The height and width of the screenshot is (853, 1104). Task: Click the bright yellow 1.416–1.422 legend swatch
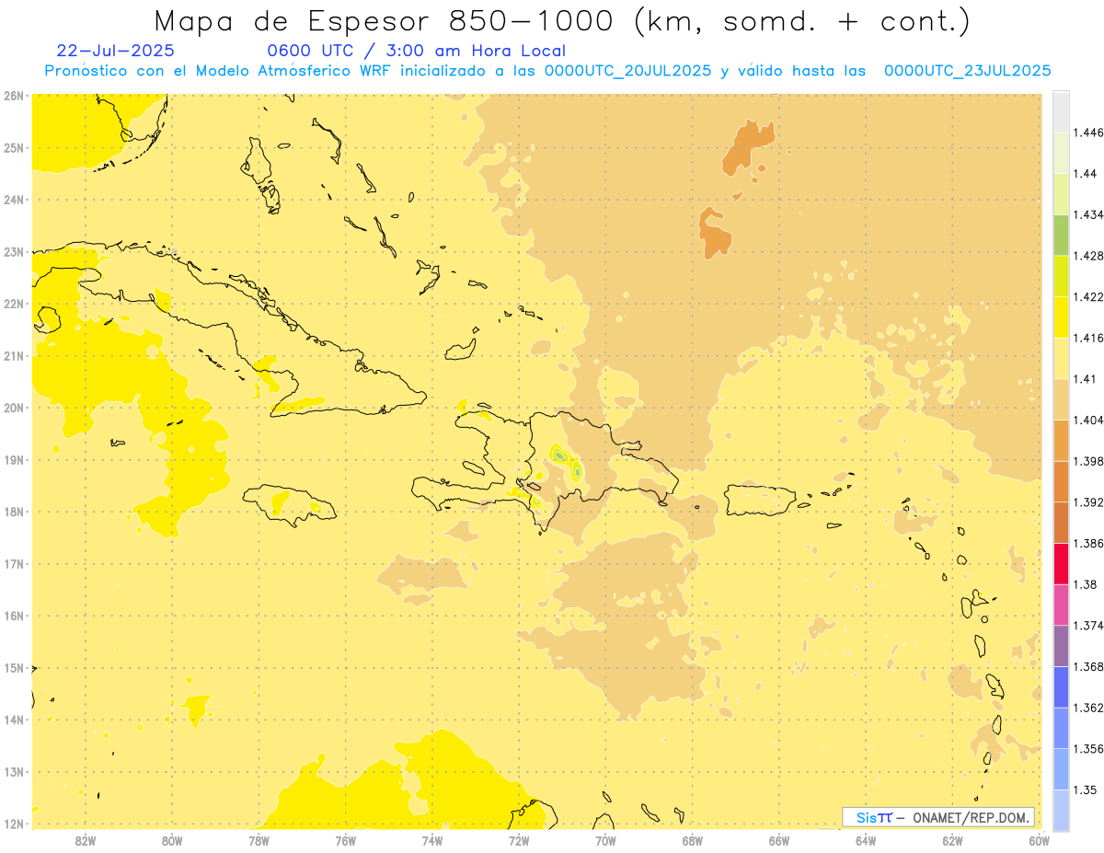1061,317
